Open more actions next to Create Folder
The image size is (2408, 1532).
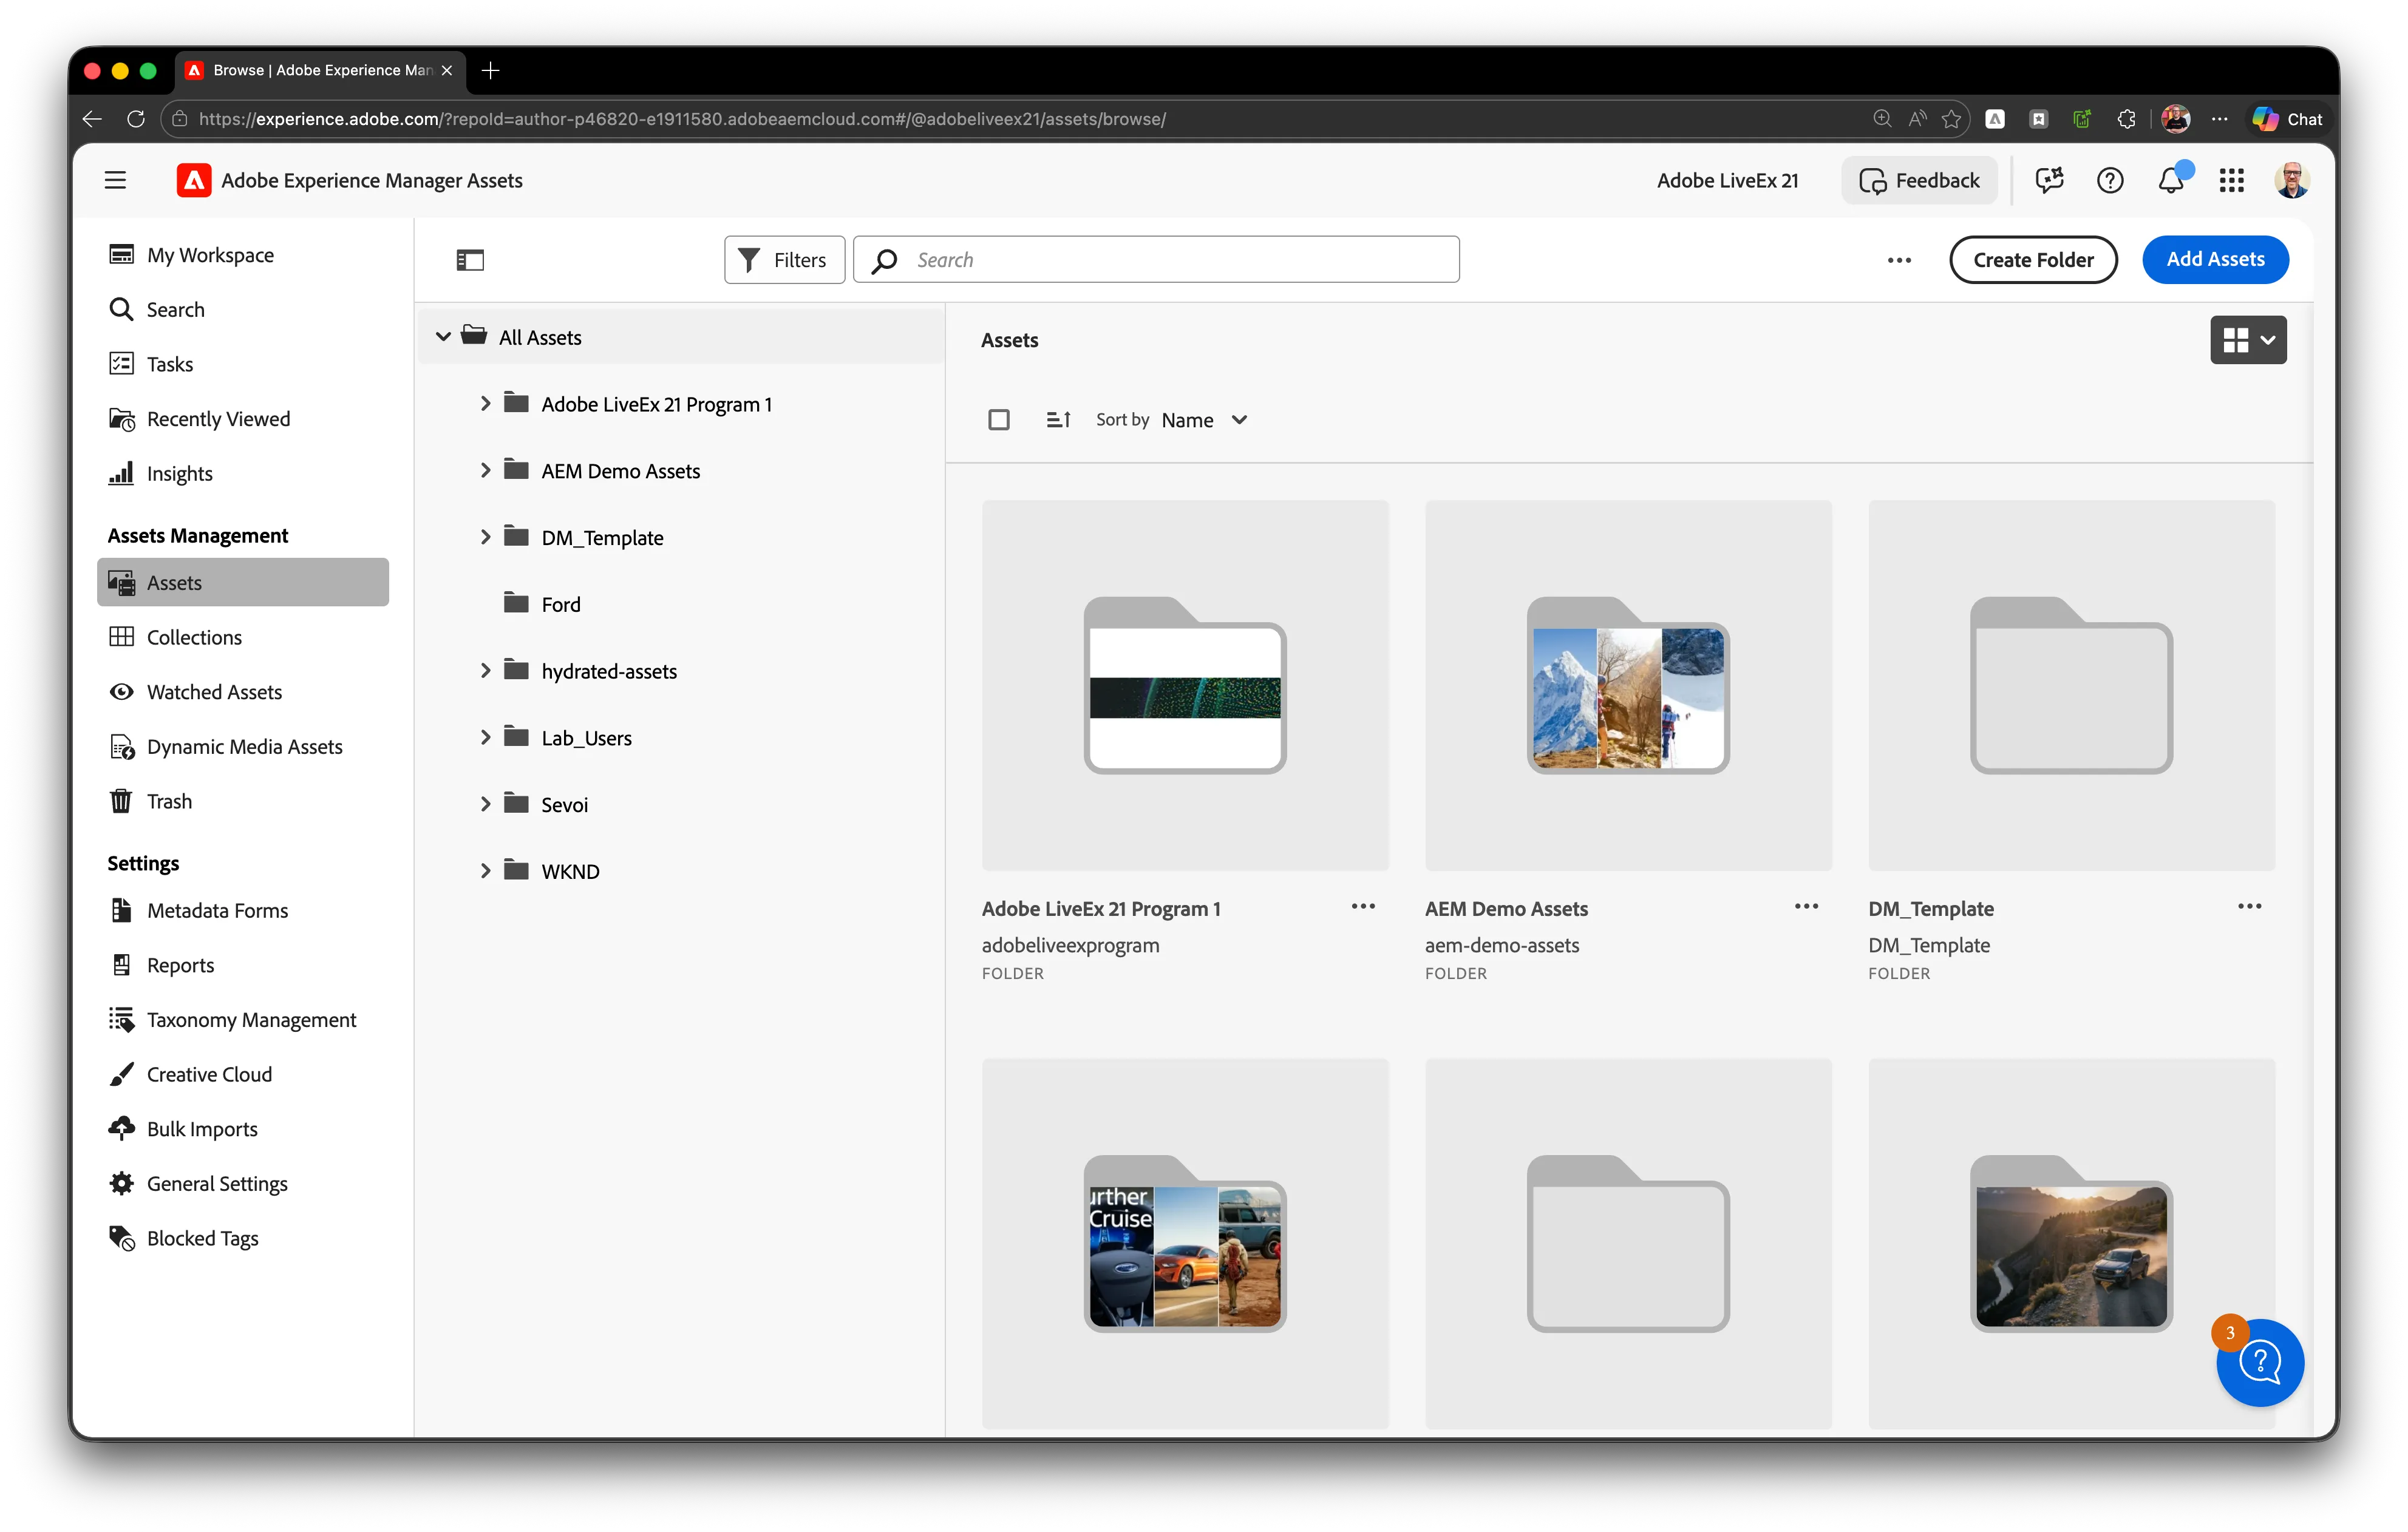[1899, 260]
